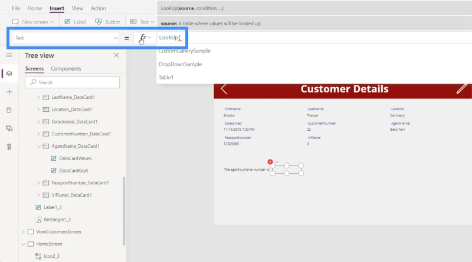This screenshot has width=472, height=262.
Task: Expand Location_DataCard1
Action: pos(38,110)
